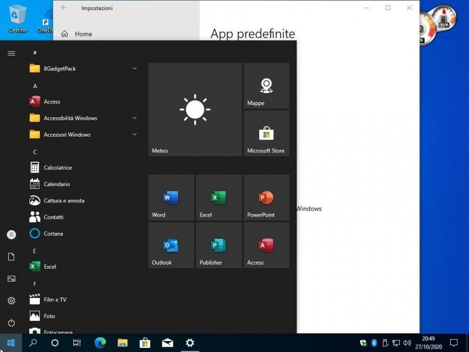Open Microsoft Edge from the taskbar
This screenshot has height=352, width=469.
(x=100, y=343)
